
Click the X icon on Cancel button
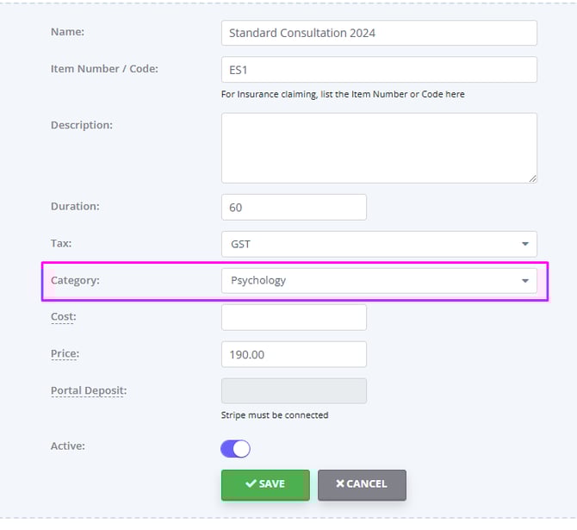coord(340,484)
